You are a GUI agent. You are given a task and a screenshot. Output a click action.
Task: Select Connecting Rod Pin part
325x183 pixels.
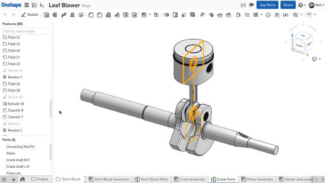[20, 147]
